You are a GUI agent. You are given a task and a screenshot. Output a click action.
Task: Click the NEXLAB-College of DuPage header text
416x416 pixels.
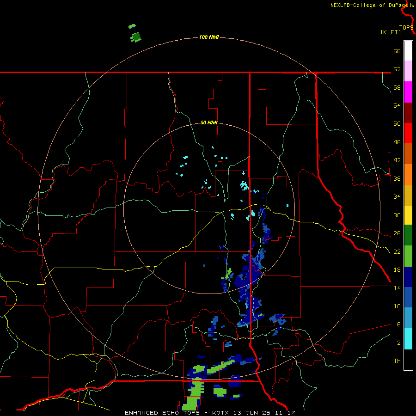(369, 5)
